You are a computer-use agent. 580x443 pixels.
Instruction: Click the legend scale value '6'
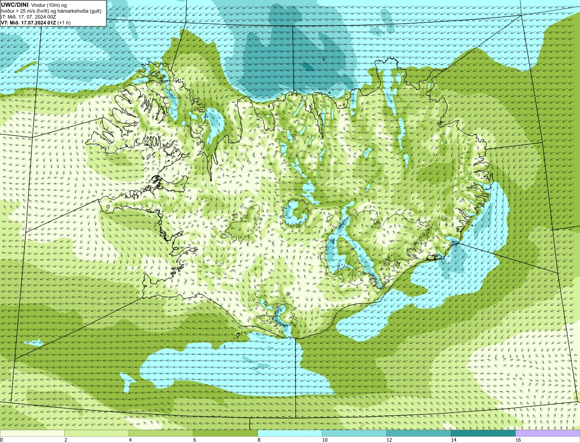[x=194, y=440]
